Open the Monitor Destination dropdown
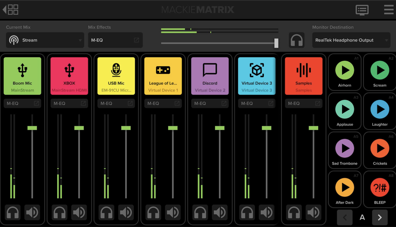 point(351,40)
